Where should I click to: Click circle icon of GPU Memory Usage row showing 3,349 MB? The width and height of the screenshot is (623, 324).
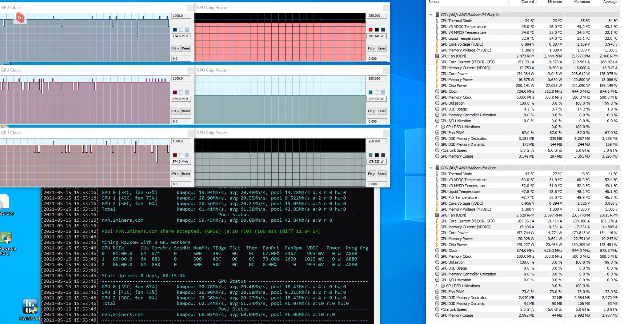tap(437, 156)
